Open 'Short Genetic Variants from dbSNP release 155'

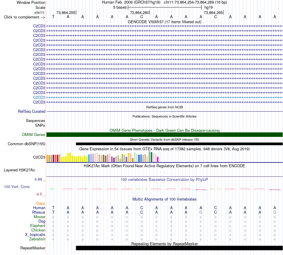click(164, 140)
